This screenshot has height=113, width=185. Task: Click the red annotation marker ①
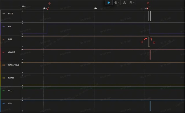tap(49, 3)
